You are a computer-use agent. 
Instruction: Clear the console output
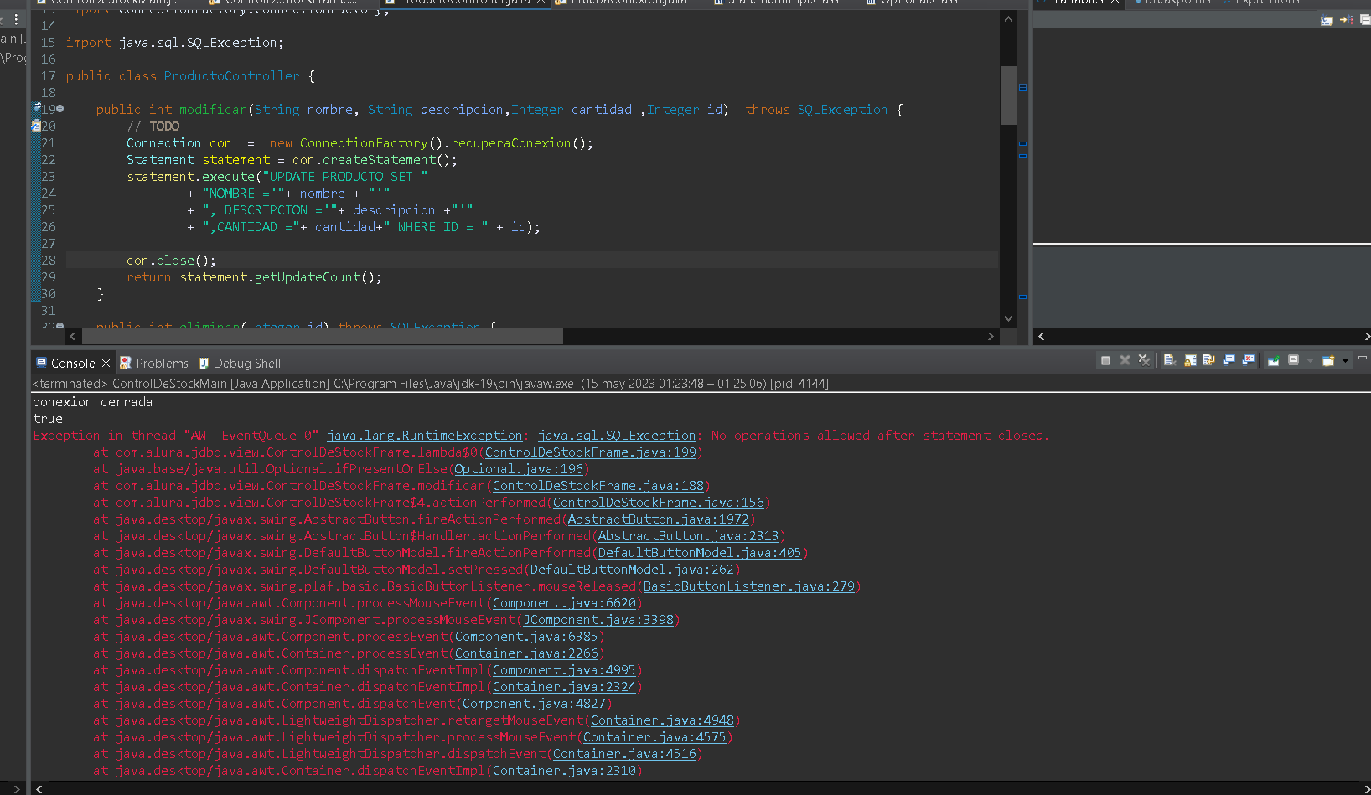pyautogui.click(x=1170, y=360)
